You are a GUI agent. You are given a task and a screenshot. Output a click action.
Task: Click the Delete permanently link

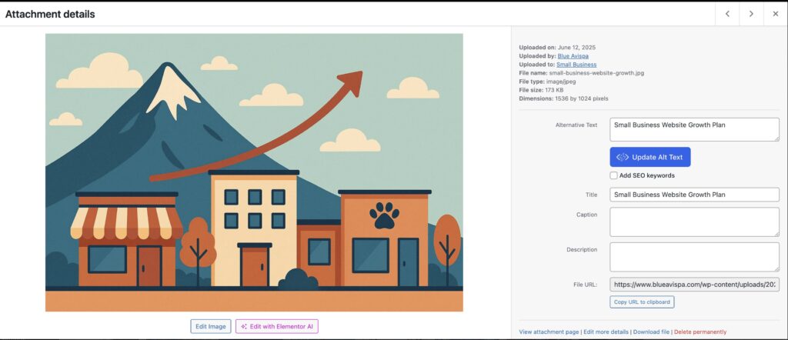click(700, 332)
